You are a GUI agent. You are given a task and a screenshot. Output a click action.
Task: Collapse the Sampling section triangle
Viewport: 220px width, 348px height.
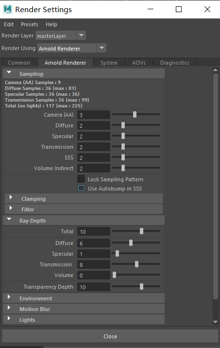[x=9, y=72]
